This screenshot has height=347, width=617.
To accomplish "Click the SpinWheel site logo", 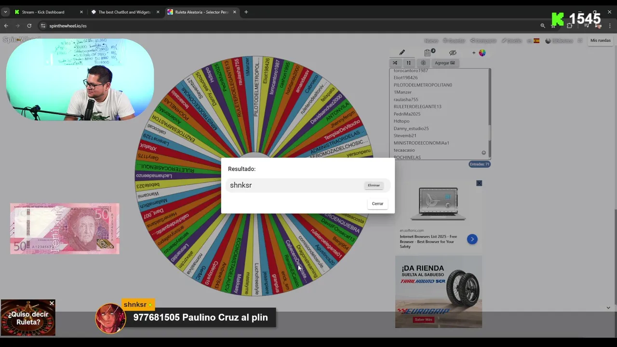I will 21,40.
